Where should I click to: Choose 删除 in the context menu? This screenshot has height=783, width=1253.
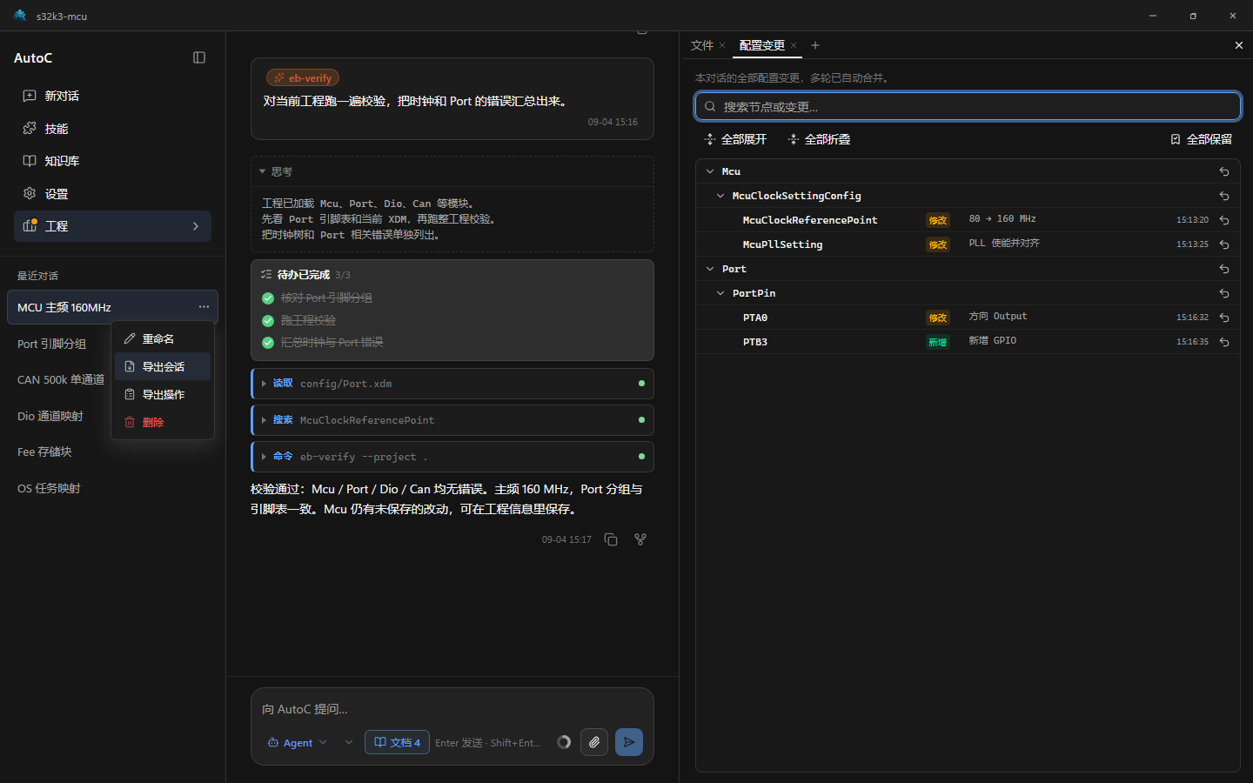click(163, 422)
